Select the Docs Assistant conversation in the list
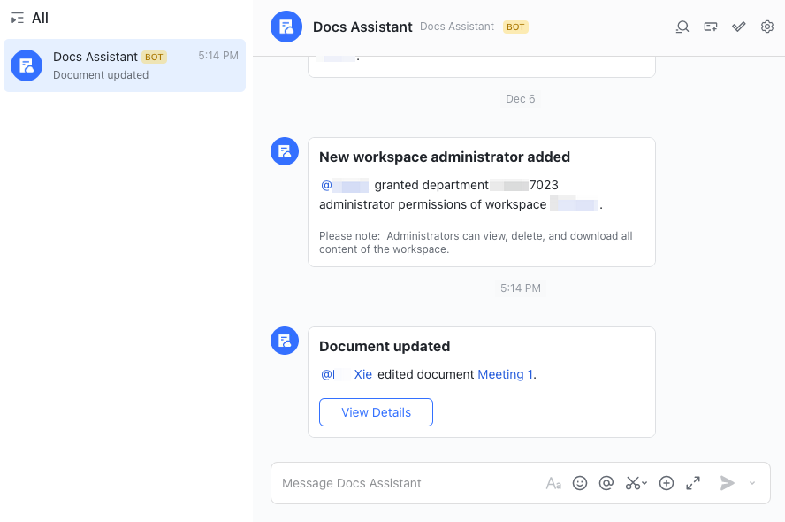This screenshot has height=522, width=785. tap(124, 65)
